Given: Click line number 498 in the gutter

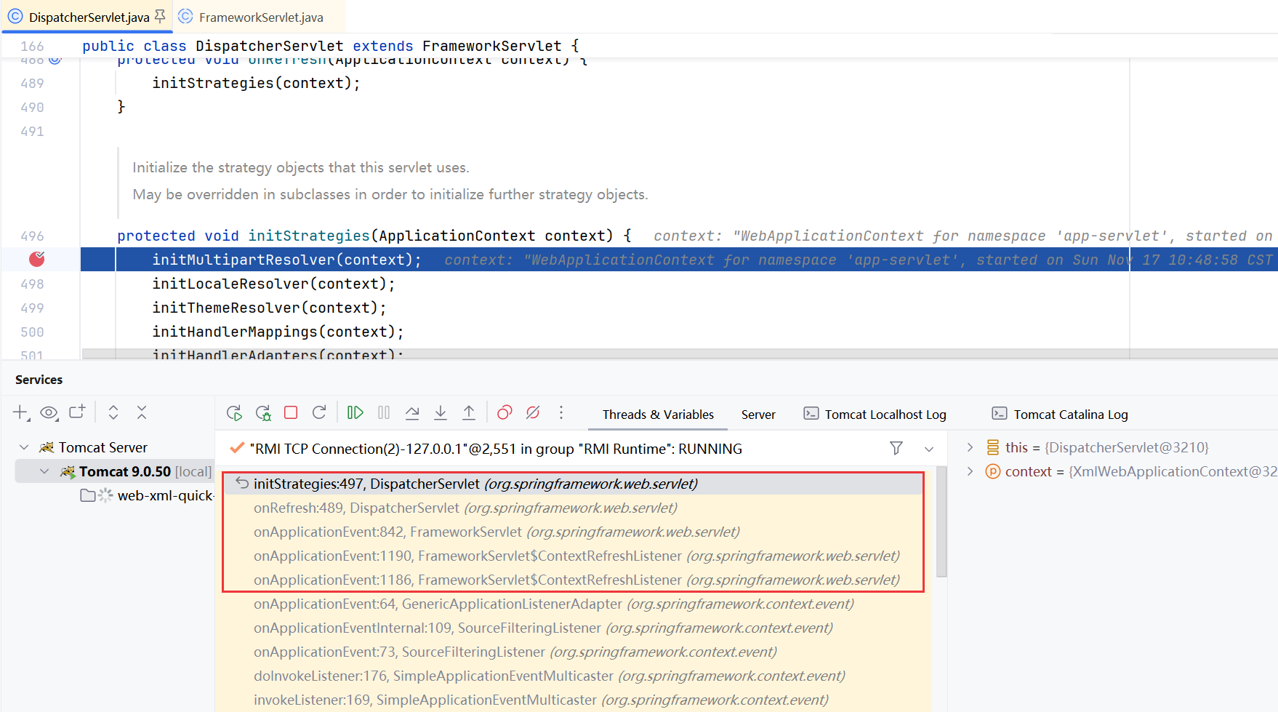Looking at the screenshot, I should tap(32, 284).
